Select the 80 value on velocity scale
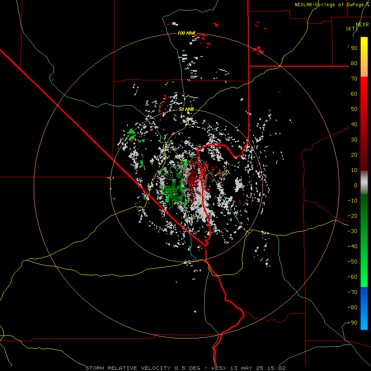371x371 pixels. 354,63
